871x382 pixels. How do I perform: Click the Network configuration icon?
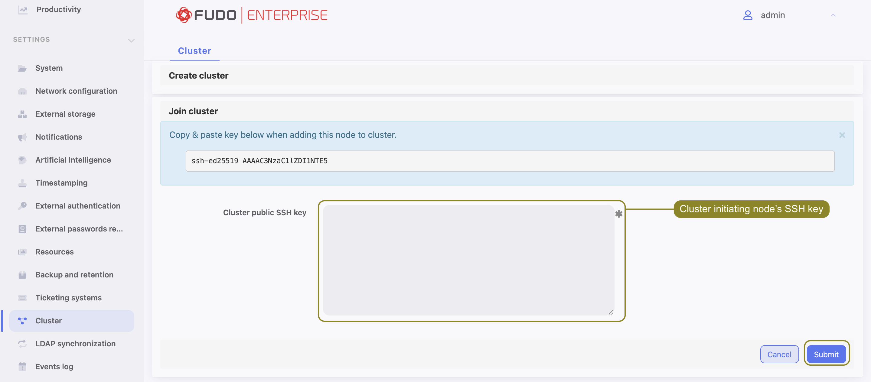click(22, 91)
